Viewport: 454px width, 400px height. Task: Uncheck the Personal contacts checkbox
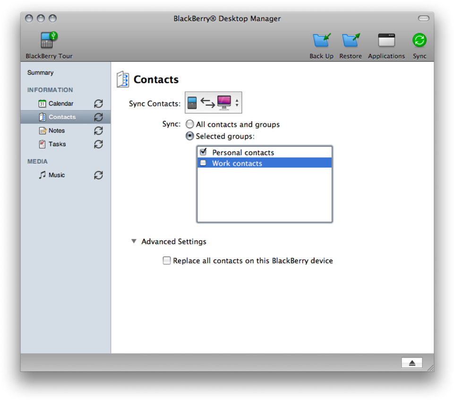(x=203, y=152)
